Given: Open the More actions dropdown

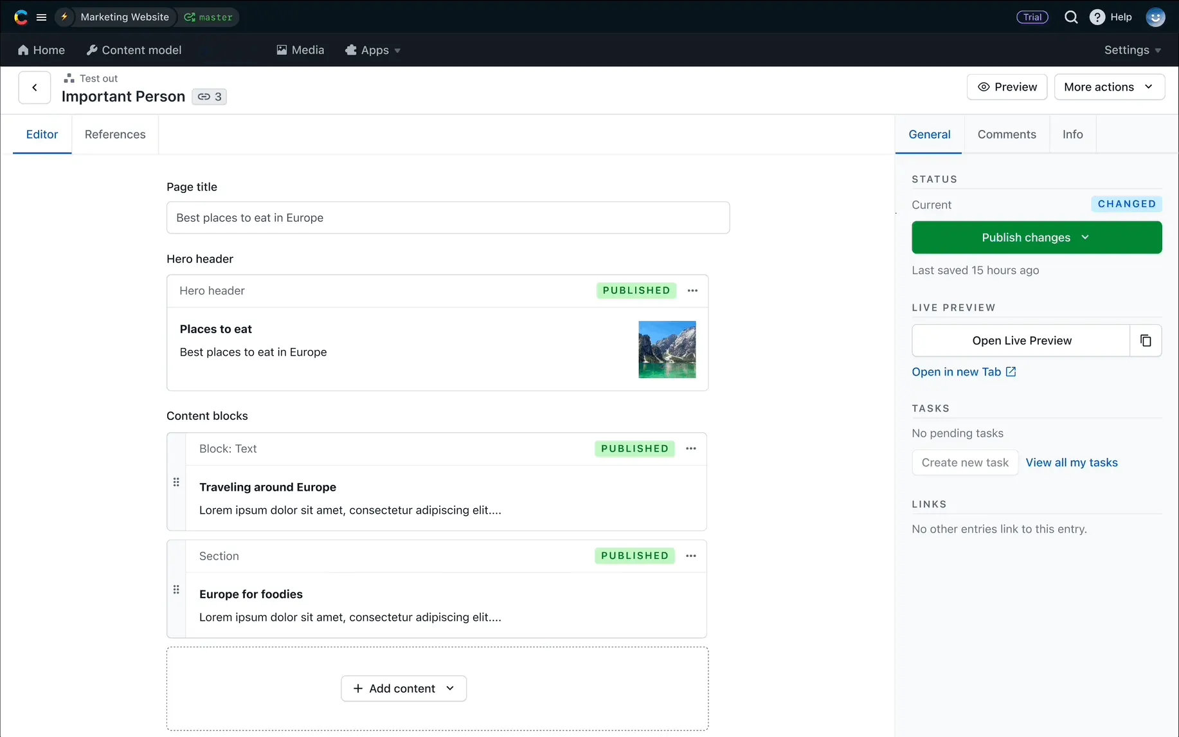Looking at the screenshot, I should coord(1110,87).
